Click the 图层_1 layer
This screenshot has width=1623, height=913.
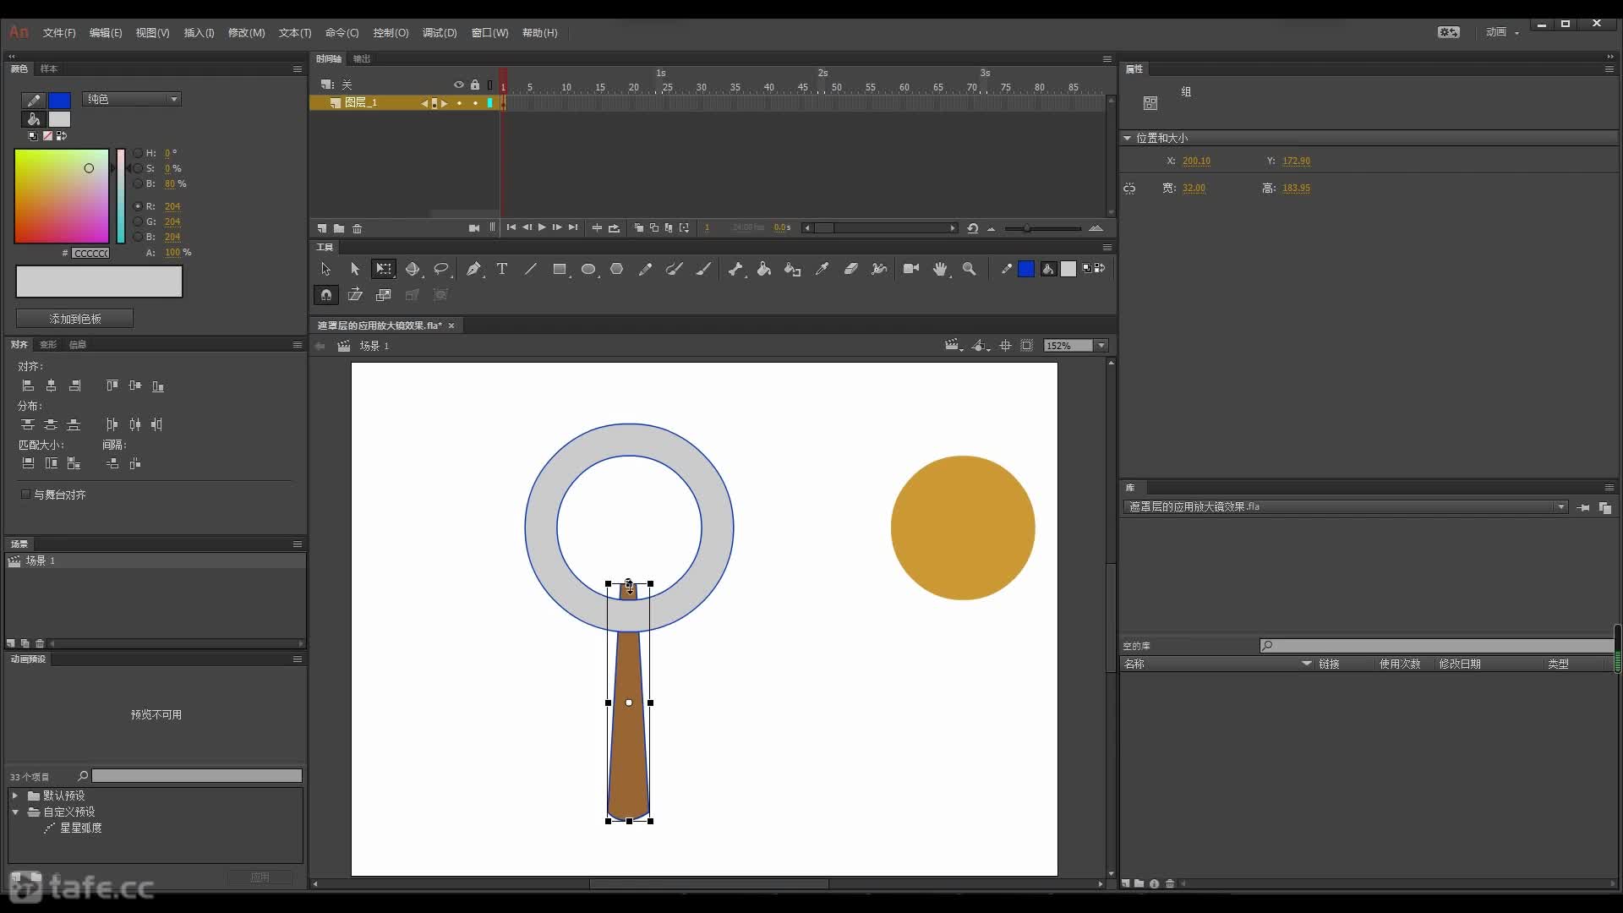(x=361, y=102)
